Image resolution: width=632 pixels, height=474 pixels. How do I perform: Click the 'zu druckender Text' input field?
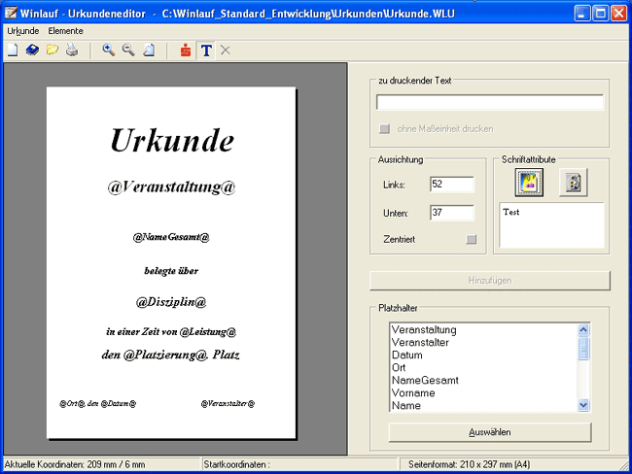(x=489, y=103)
